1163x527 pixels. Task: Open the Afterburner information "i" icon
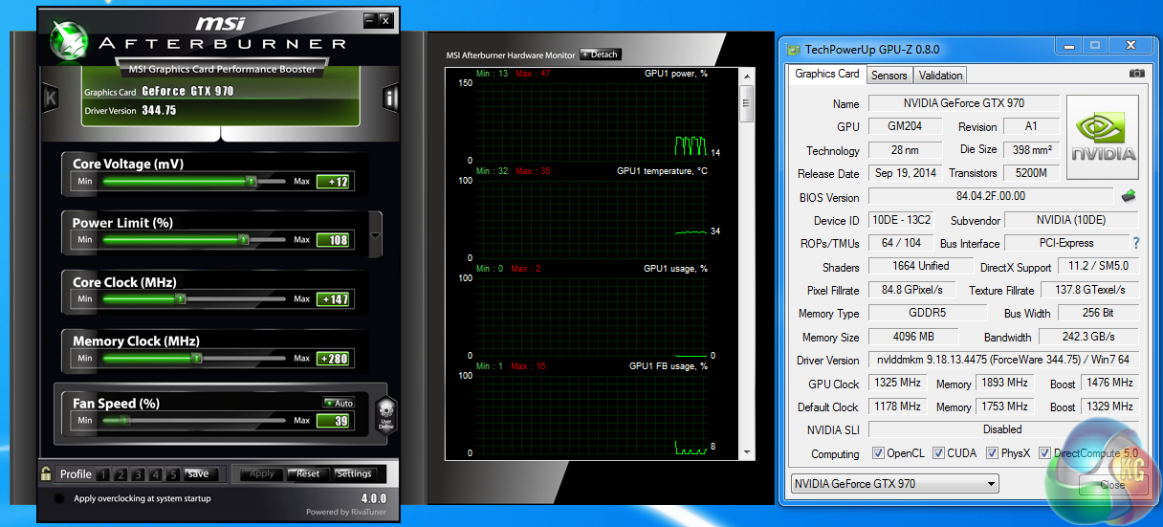point(391,98)
